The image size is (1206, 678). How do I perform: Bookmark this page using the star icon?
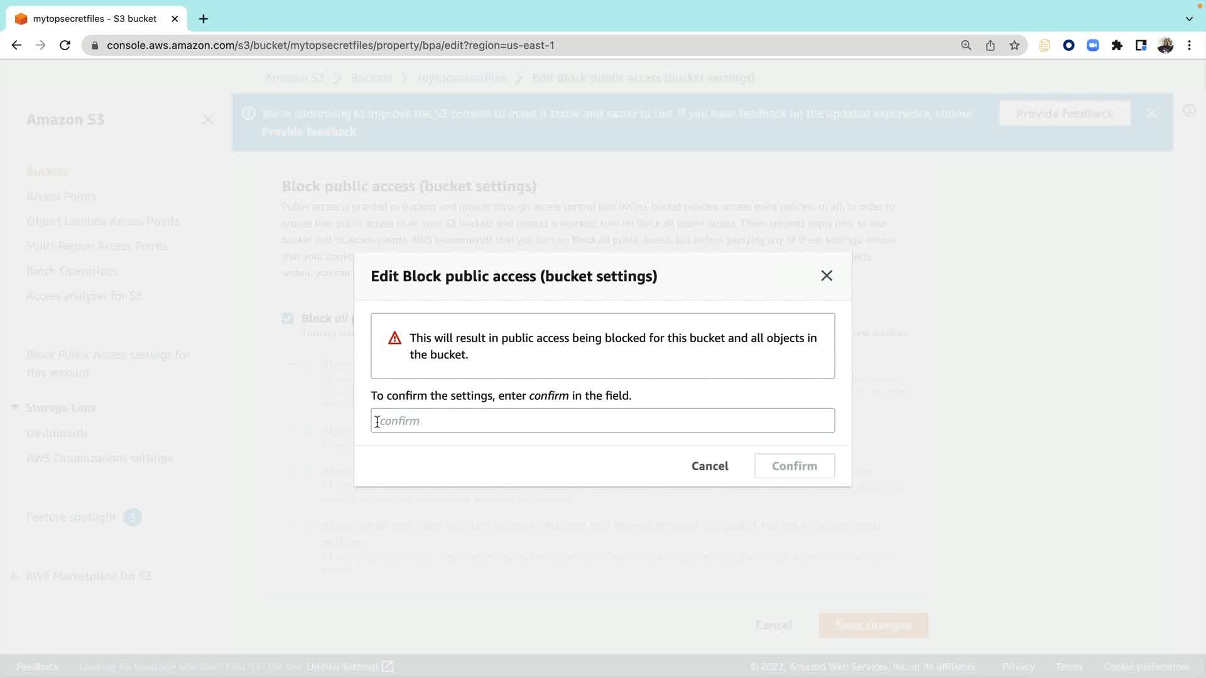click(1014, 45)
